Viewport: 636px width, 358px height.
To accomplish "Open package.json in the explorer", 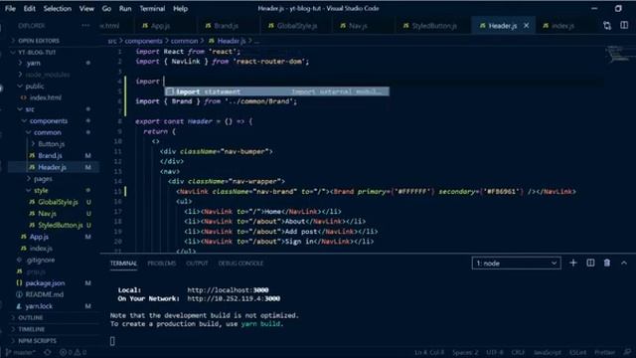I will (45, 282).
